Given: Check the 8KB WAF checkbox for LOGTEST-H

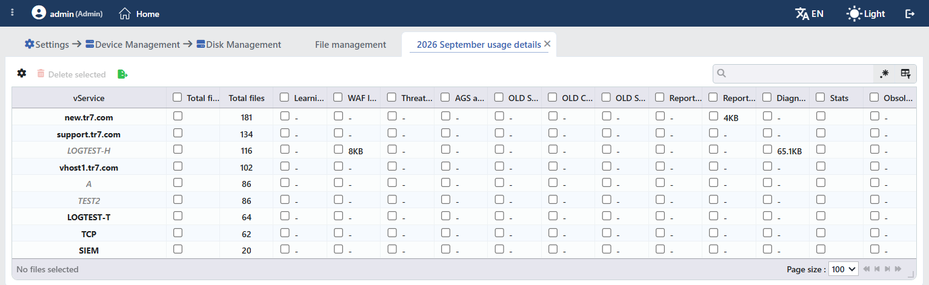Looking at the screenshot, I should [338, 149].
